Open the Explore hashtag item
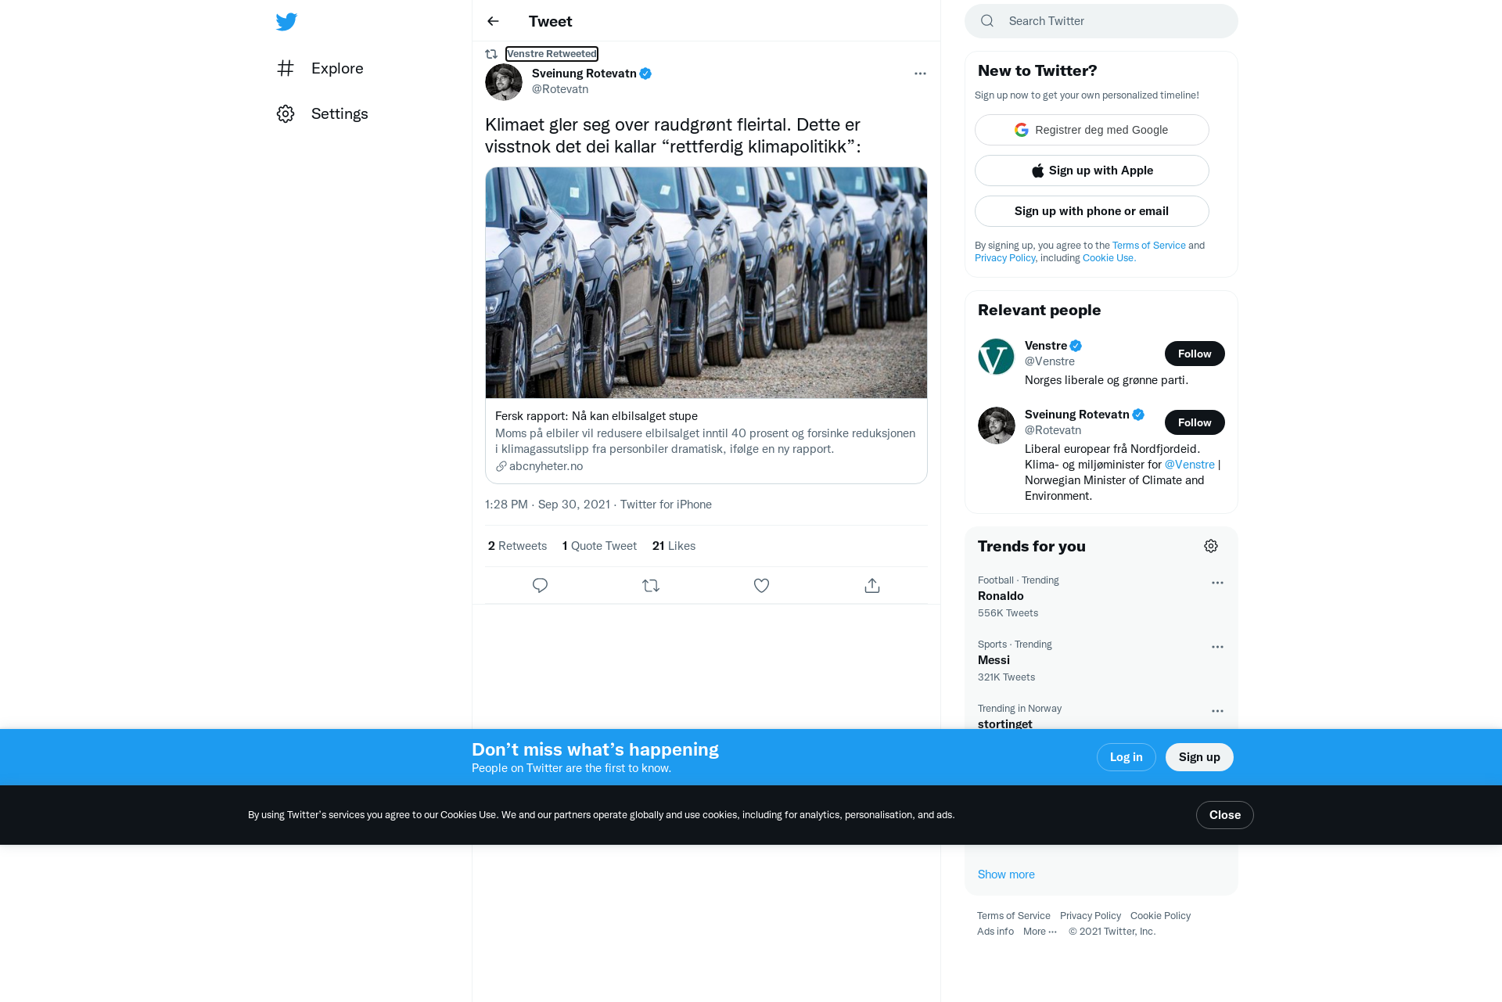The width and height of the screenshot is (1502, 1002). click(x=320, y=68)
